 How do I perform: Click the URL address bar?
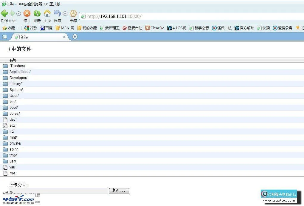(x=191, y=16)
